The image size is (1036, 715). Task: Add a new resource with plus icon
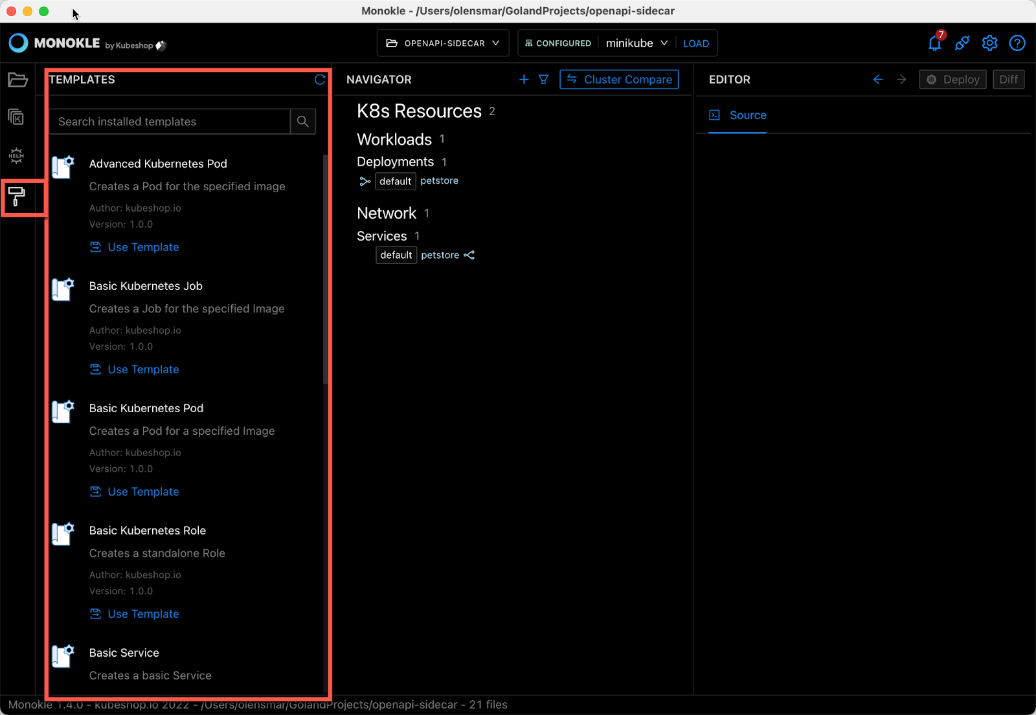pos(524,79)
